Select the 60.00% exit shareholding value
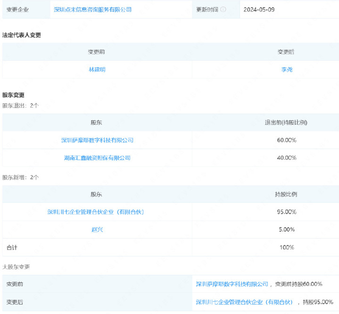Image resolution: width=339 pixels, height=314 pixels. [x=287, y=140]
